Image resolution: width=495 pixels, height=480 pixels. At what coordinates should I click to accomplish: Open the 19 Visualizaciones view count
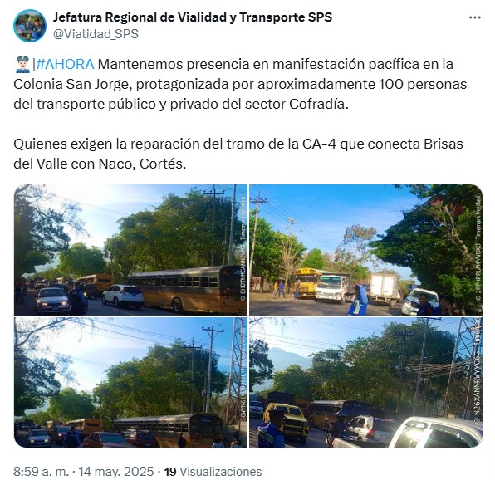(213, 472)
